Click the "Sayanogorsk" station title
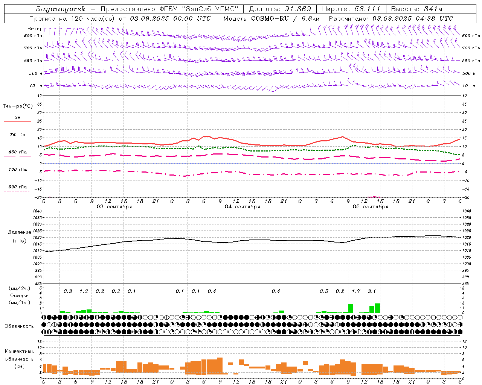The width and height of the screenshot is (482, 385). pos(61,9)
